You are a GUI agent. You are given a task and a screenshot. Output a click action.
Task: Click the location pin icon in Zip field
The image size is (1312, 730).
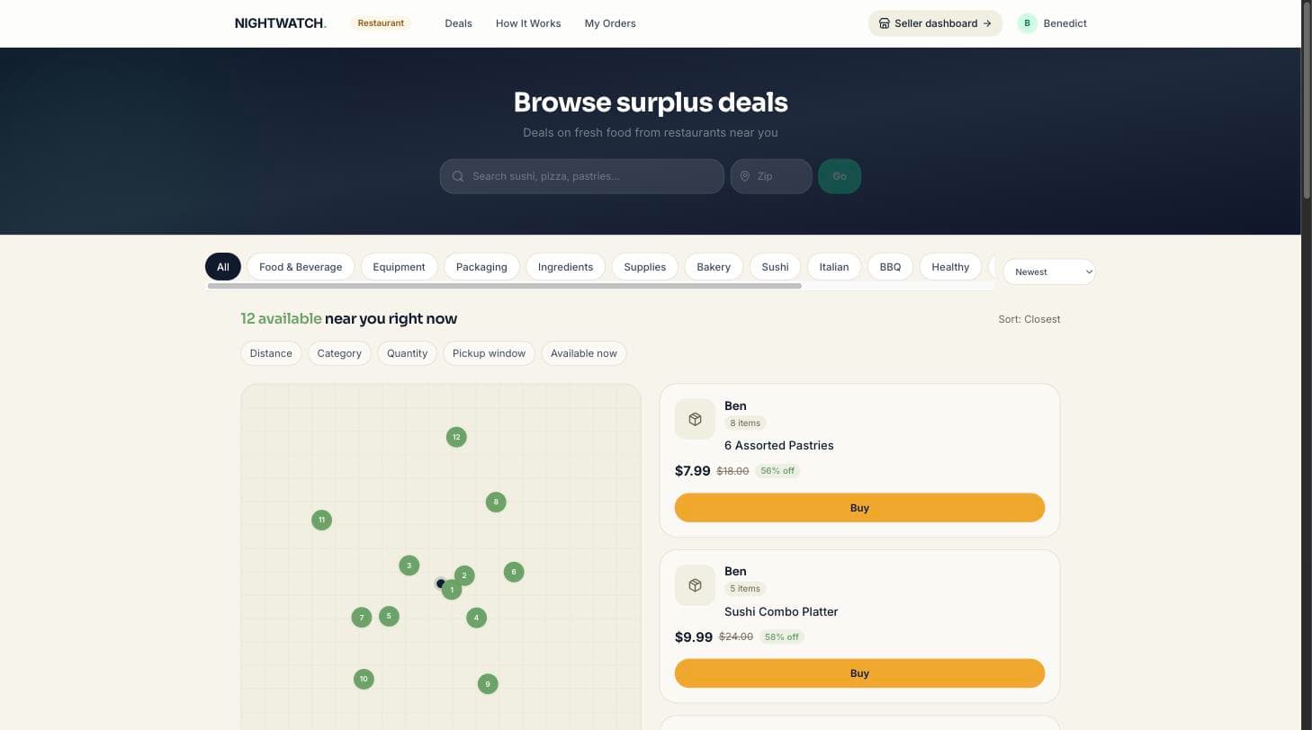click(x=745, y=176)
